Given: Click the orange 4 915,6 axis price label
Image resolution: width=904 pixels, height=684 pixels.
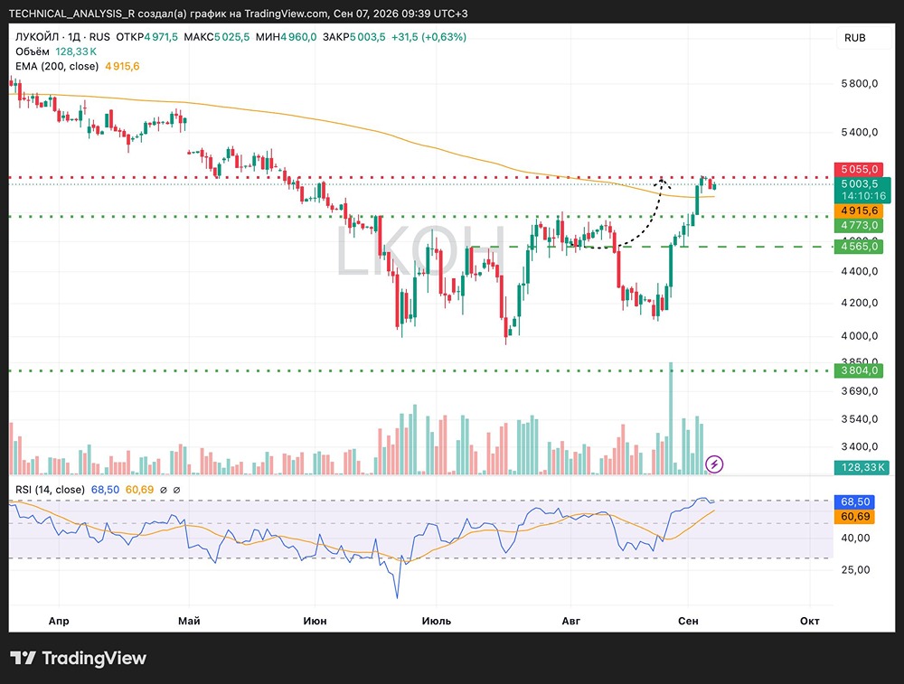Looking at the screenshot, I should [x=859, y=211].
